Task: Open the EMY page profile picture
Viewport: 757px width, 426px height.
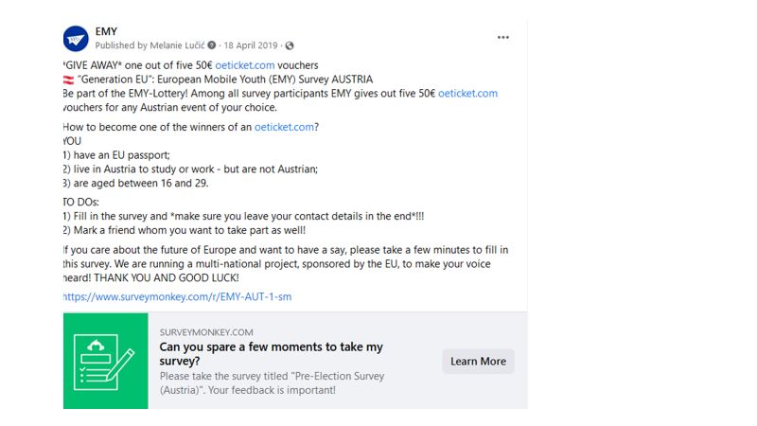Action: pos(76,39)
